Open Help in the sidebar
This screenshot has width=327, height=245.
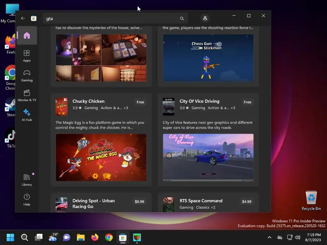point(27,200)
